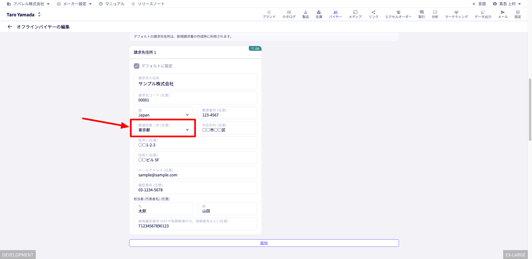Click the 電話番号 field with 03-1234-5678

195,188
